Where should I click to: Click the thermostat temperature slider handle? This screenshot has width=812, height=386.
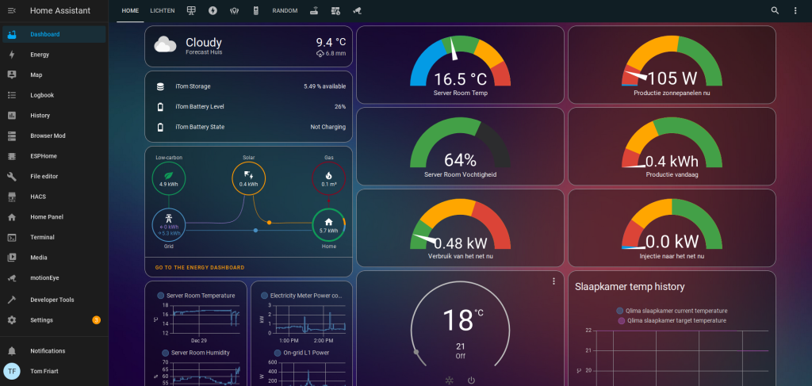tap(416, 352)
